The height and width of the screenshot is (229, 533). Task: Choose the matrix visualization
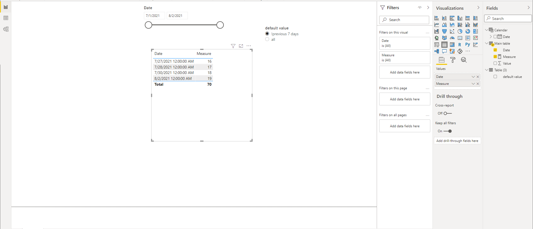452,45
